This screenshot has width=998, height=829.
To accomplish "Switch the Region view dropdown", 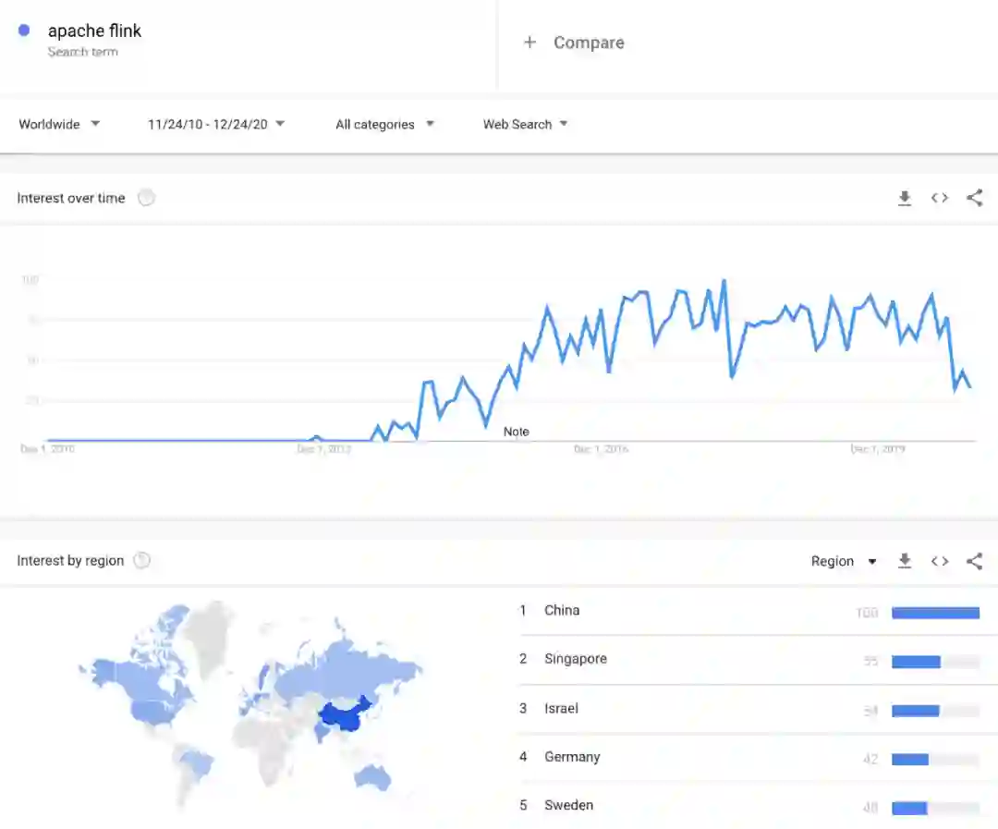I will 843,561.
